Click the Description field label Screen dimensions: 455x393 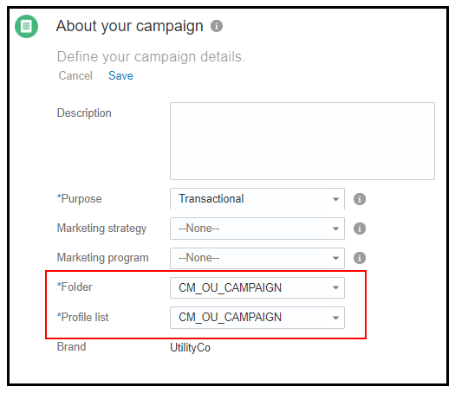(x=84, y=113)
